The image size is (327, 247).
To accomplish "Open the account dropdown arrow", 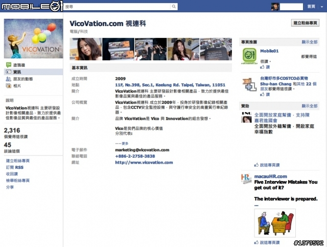I will [x=322, y=7].
